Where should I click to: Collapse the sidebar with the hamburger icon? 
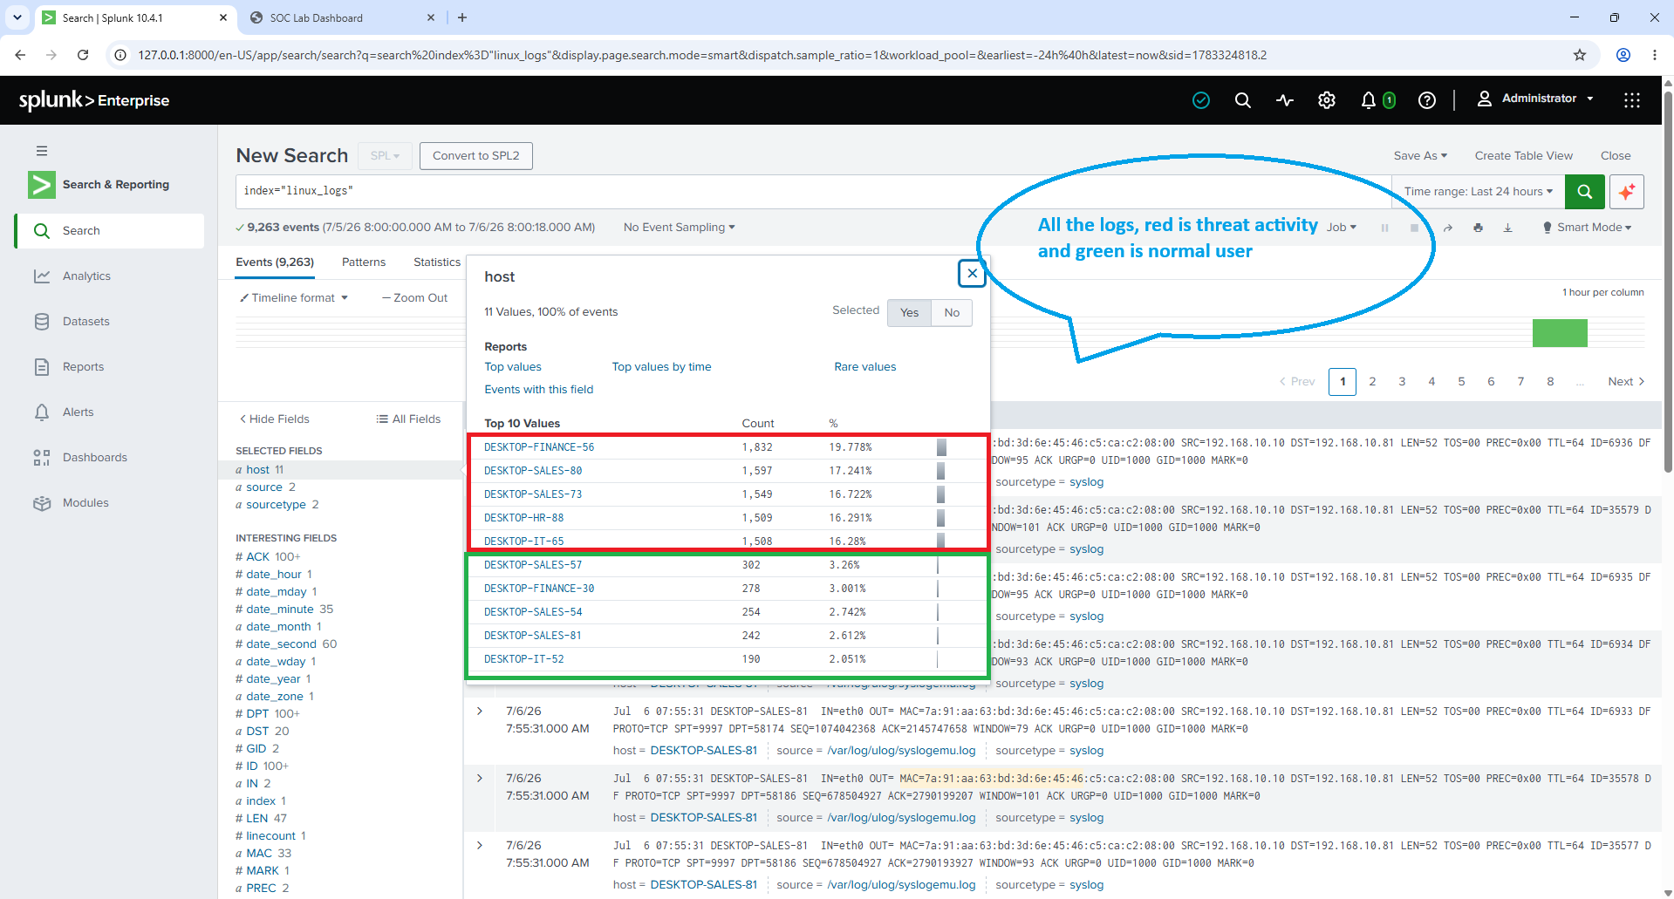point(42,151)
